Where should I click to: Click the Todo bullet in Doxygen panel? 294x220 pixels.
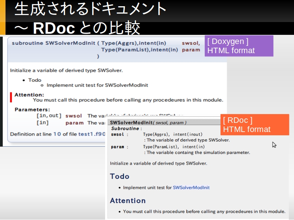[35, 80]
